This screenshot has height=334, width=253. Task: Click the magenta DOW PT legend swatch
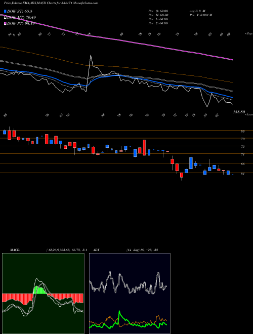coord(5,23)
